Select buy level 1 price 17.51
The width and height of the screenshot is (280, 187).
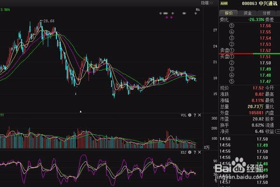tap(265, 57)
